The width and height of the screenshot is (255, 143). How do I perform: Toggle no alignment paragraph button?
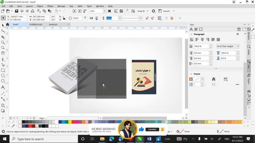pyautogui.click(x=192, y=39)
